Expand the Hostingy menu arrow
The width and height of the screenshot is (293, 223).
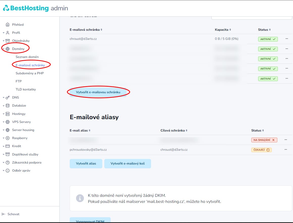3,114
